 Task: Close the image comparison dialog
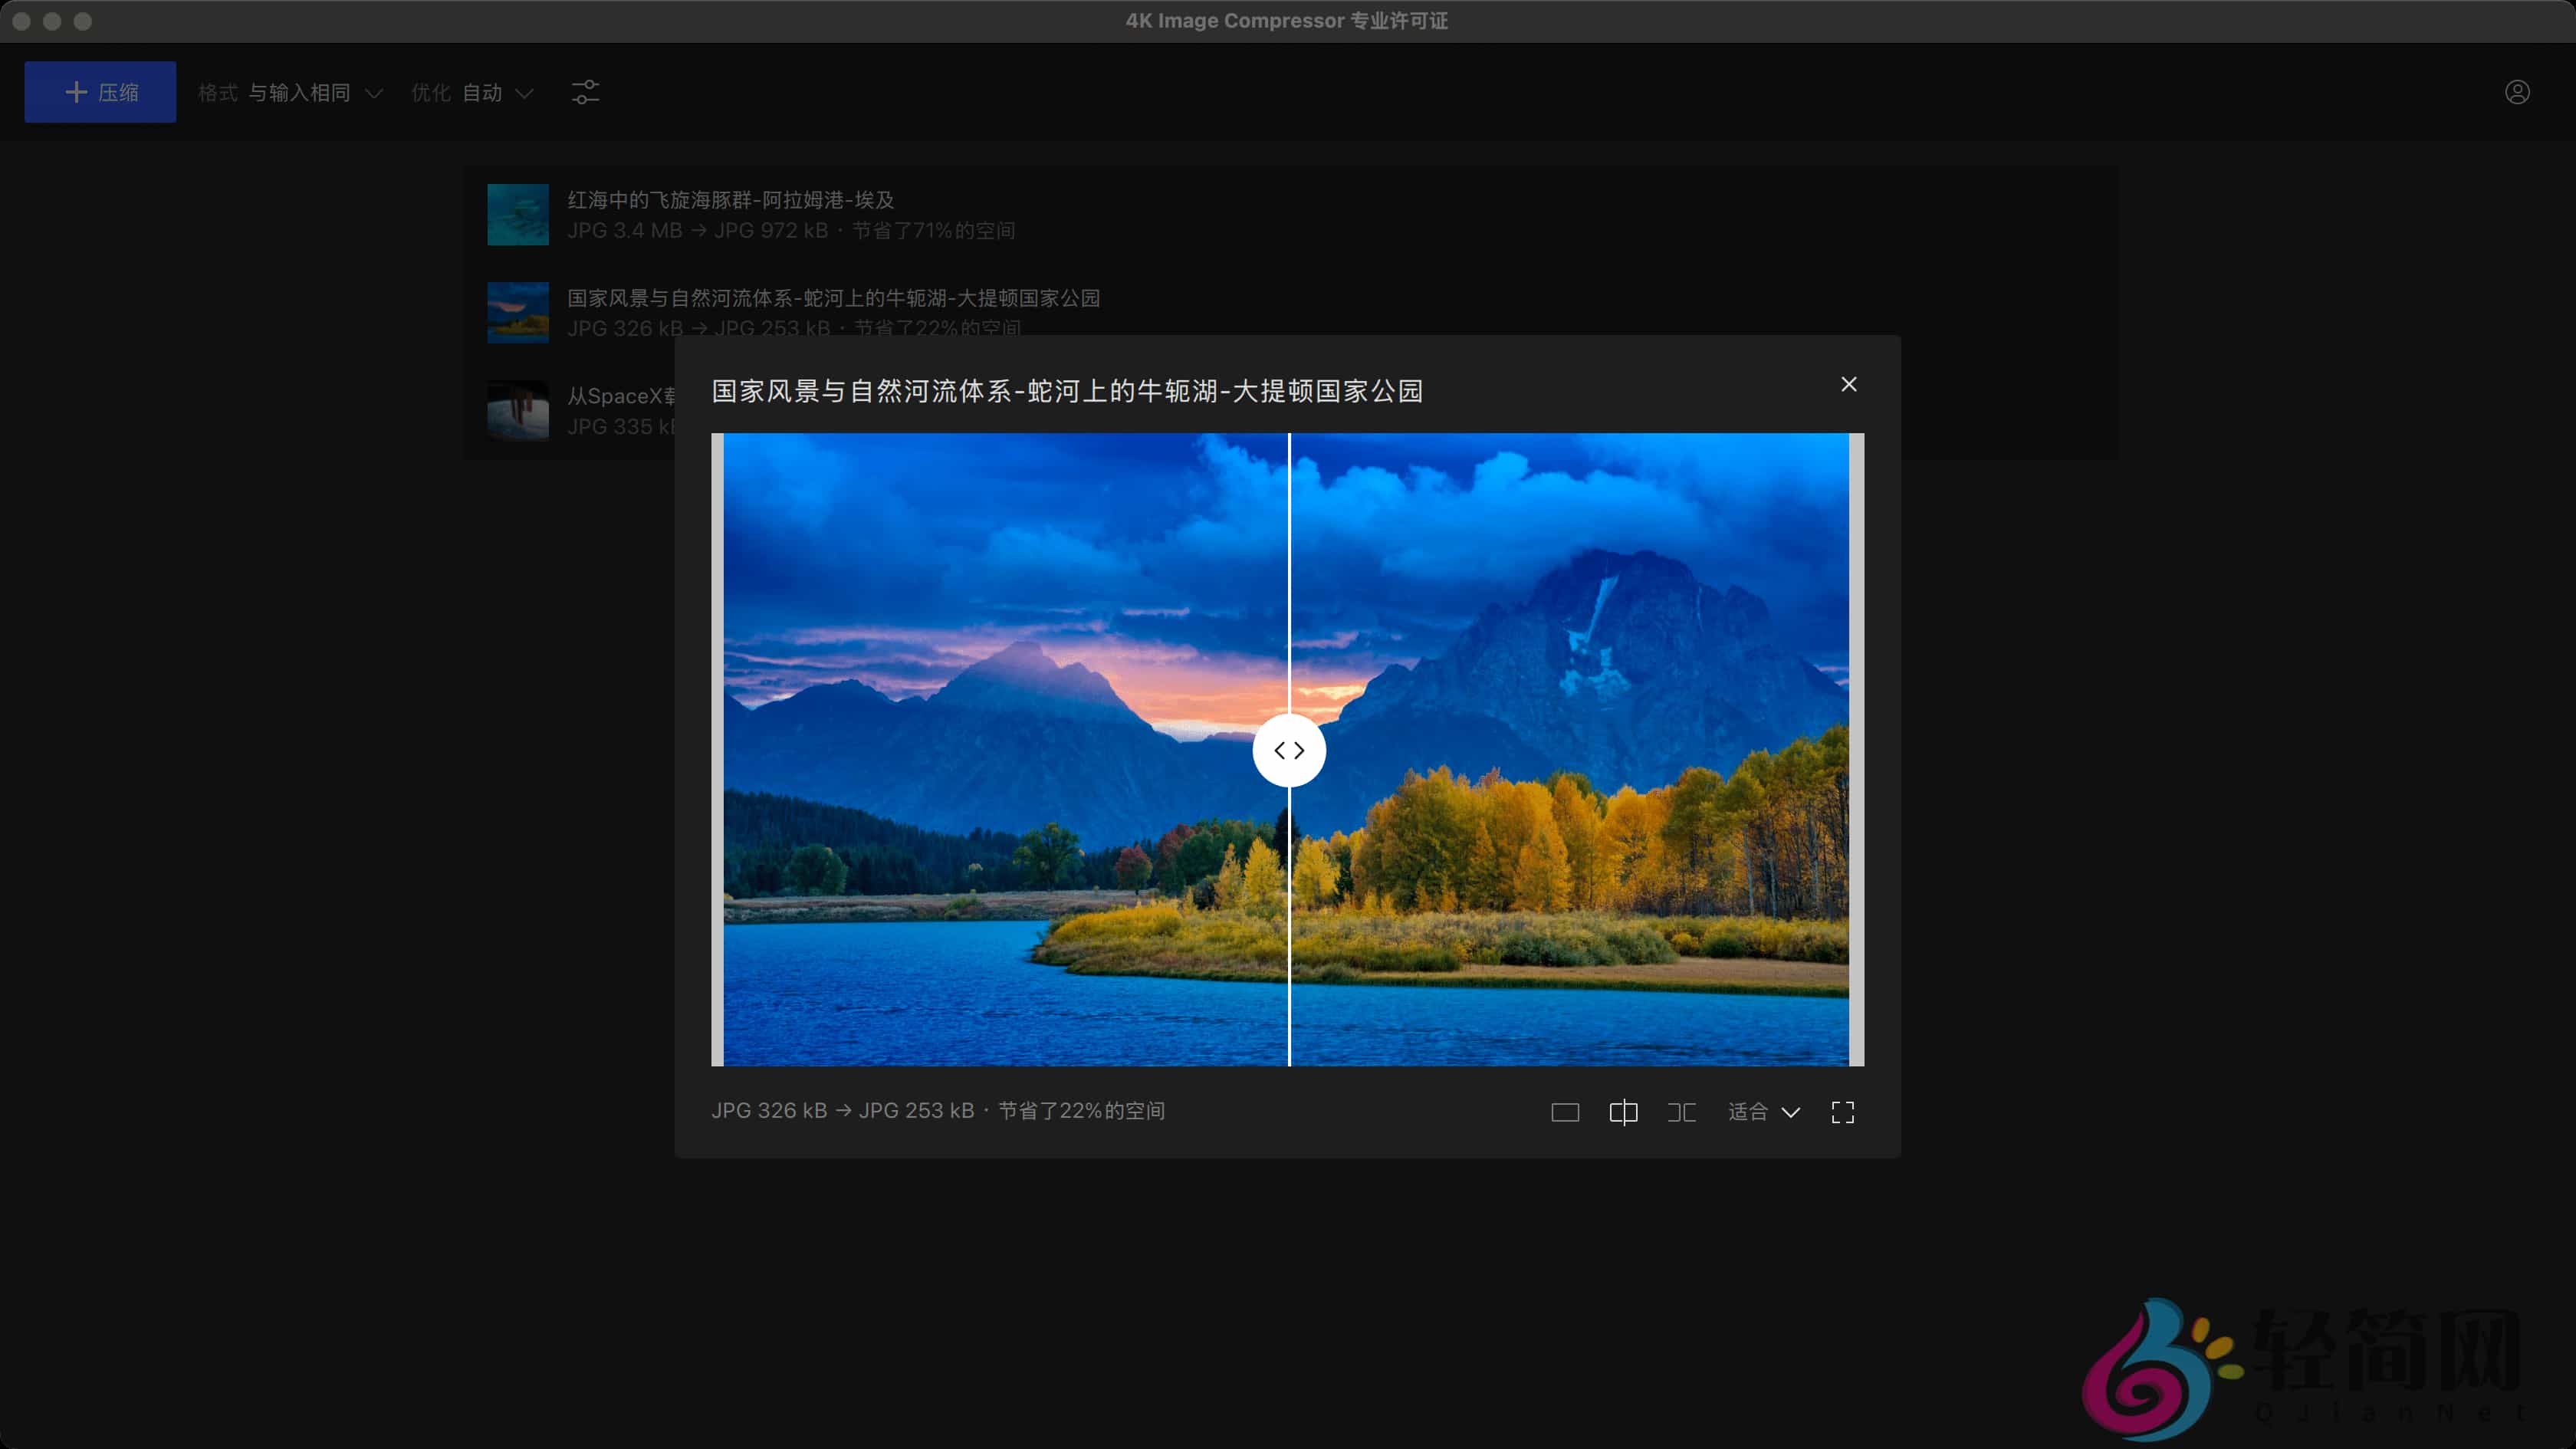tap(1848, 384)
